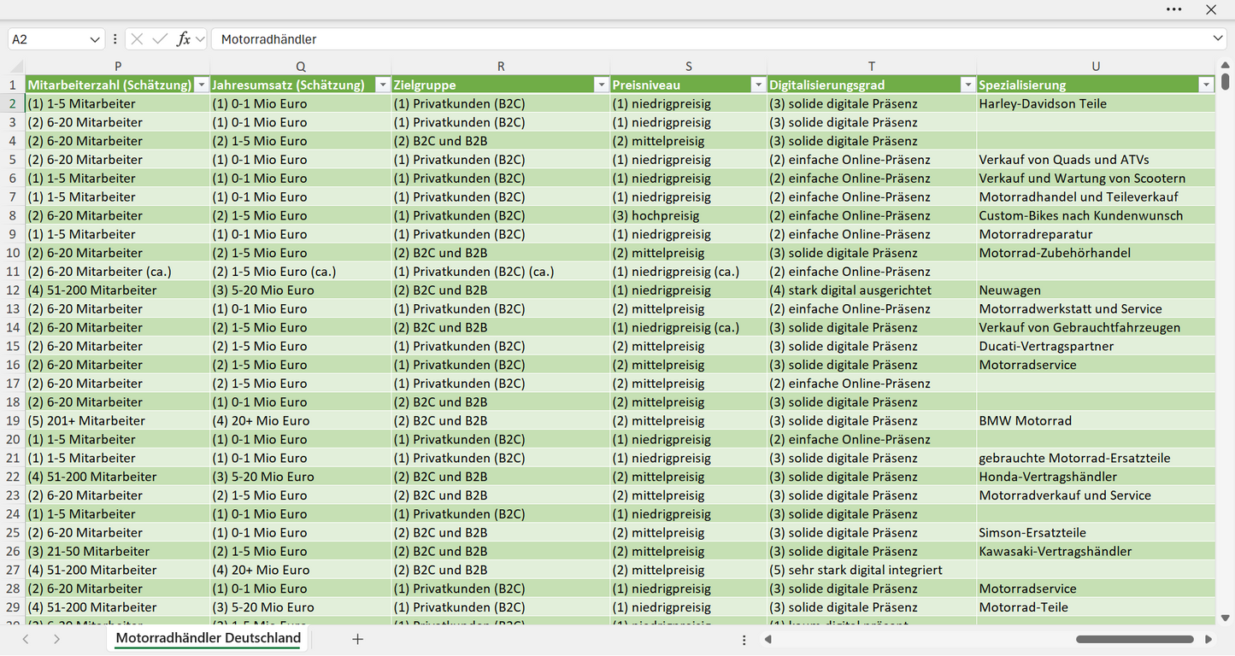
Task: Select column T header
Action: [x=872, y=67]
